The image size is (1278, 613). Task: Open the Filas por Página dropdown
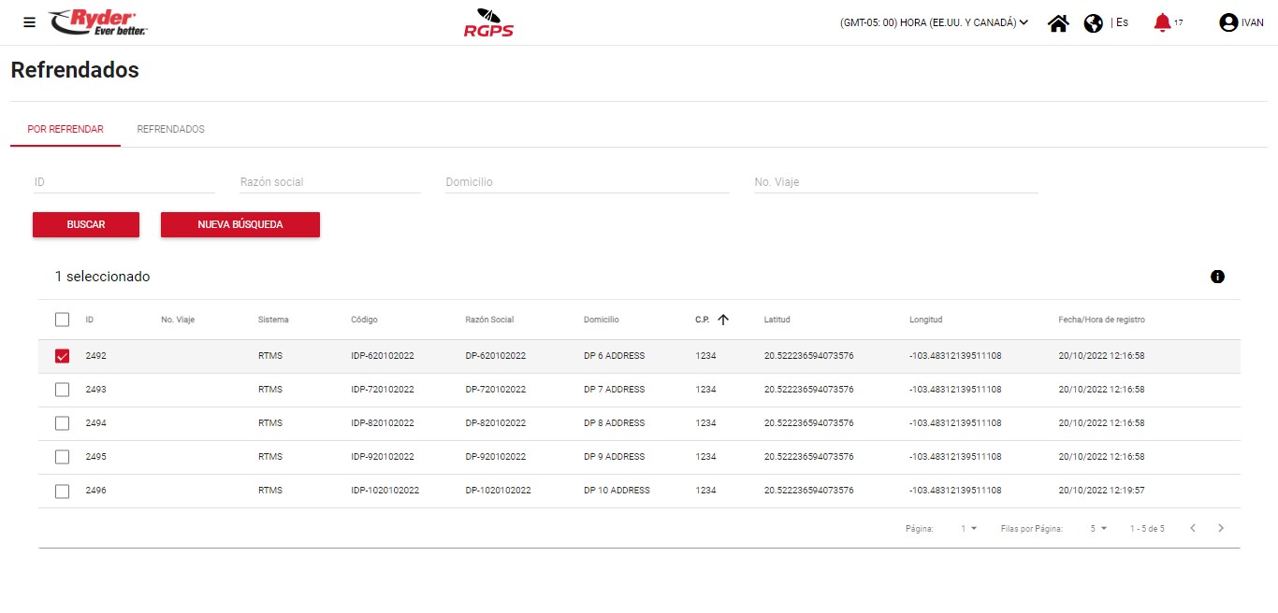(1097, 529)
